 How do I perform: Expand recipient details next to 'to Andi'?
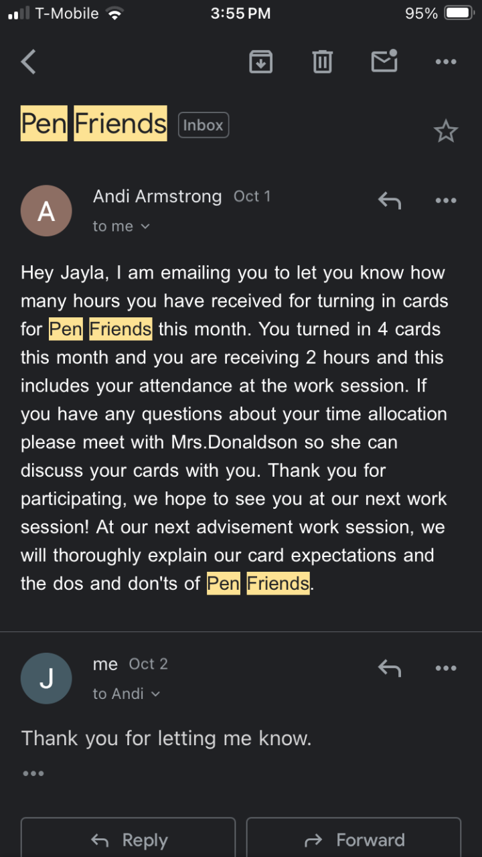(155, 694)
